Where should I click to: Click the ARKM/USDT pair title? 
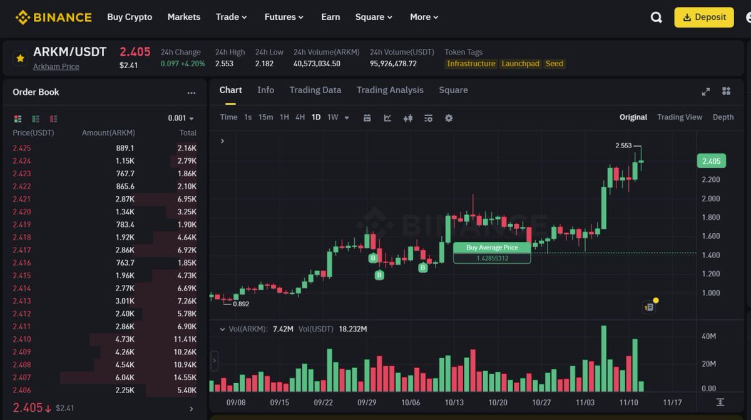tap(70, 52)
